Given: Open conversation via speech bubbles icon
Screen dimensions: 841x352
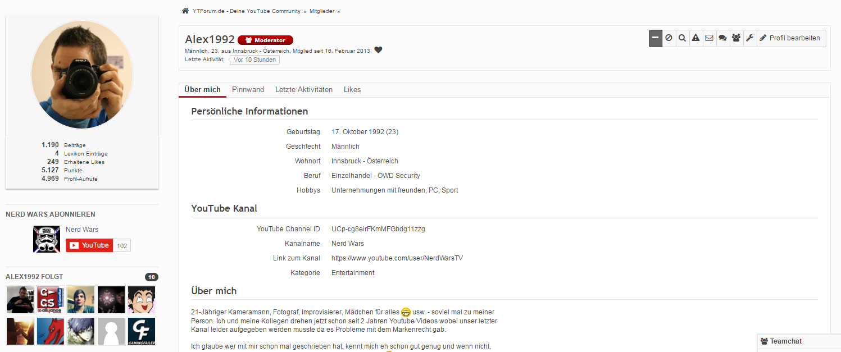Looking at the screenshot, I should [722, 38].
